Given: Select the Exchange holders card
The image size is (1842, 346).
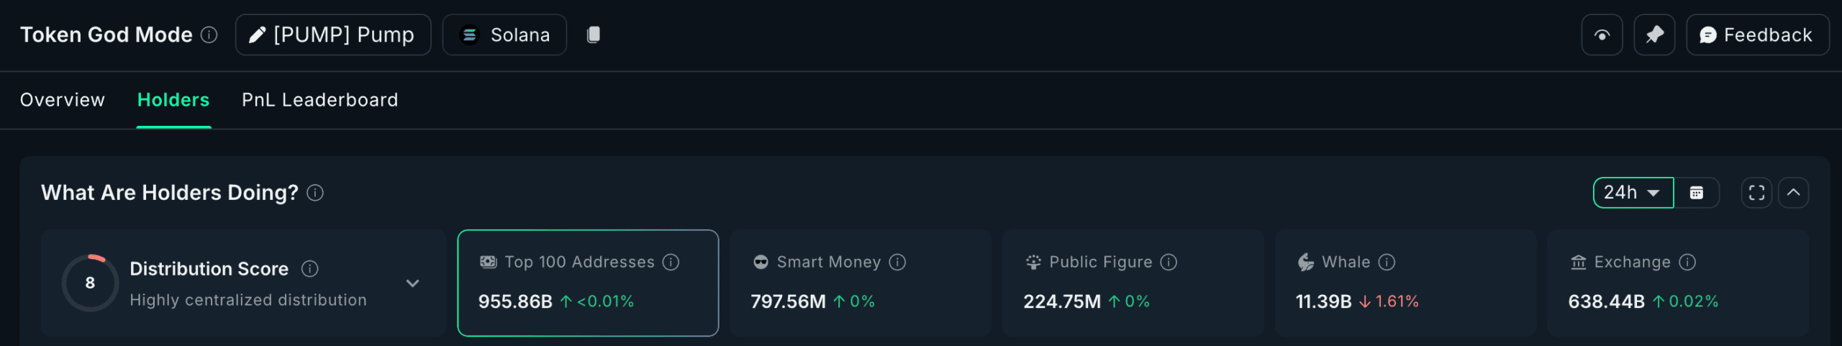Looking at the screenshot, I should pos(1677,283).
